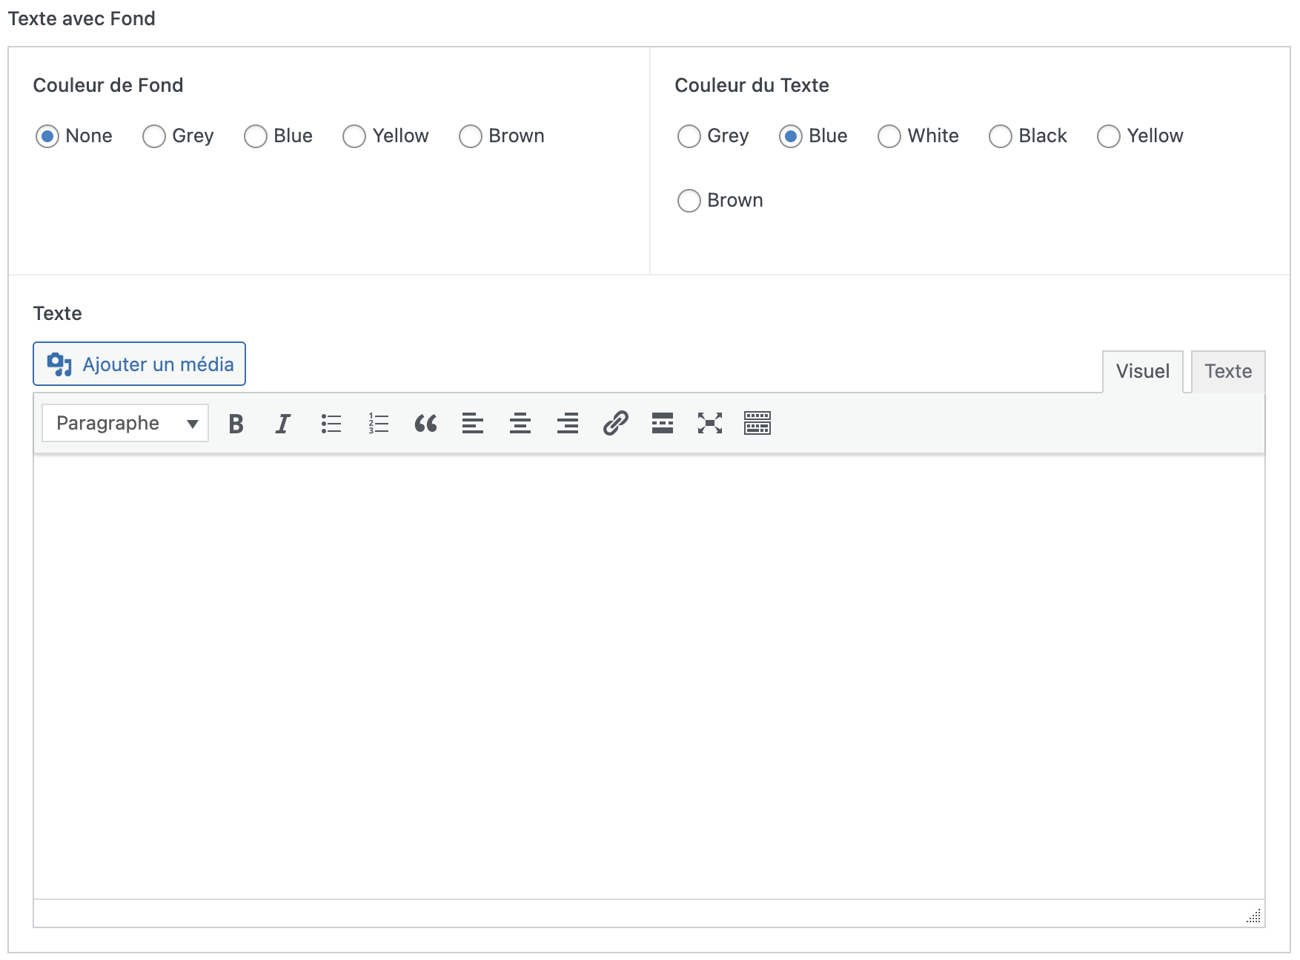Apply italic formatting
The height and width of the screenshot is (960, 1300).
pos(282,424)
